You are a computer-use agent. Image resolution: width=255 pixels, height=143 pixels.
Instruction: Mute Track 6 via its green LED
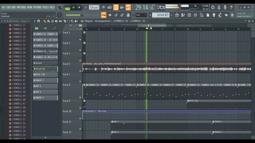tap(80, 71)
